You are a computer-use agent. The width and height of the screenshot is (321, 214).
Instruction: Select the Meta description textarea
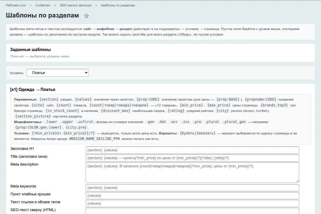tap(192, 172)
